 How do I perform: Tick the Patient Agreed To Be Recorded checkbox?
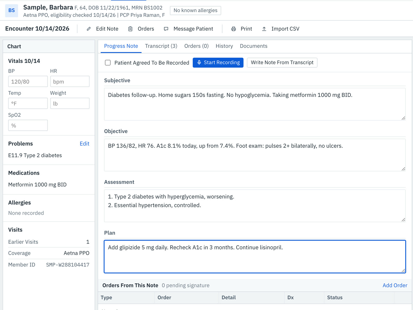[x=108, y=63]
